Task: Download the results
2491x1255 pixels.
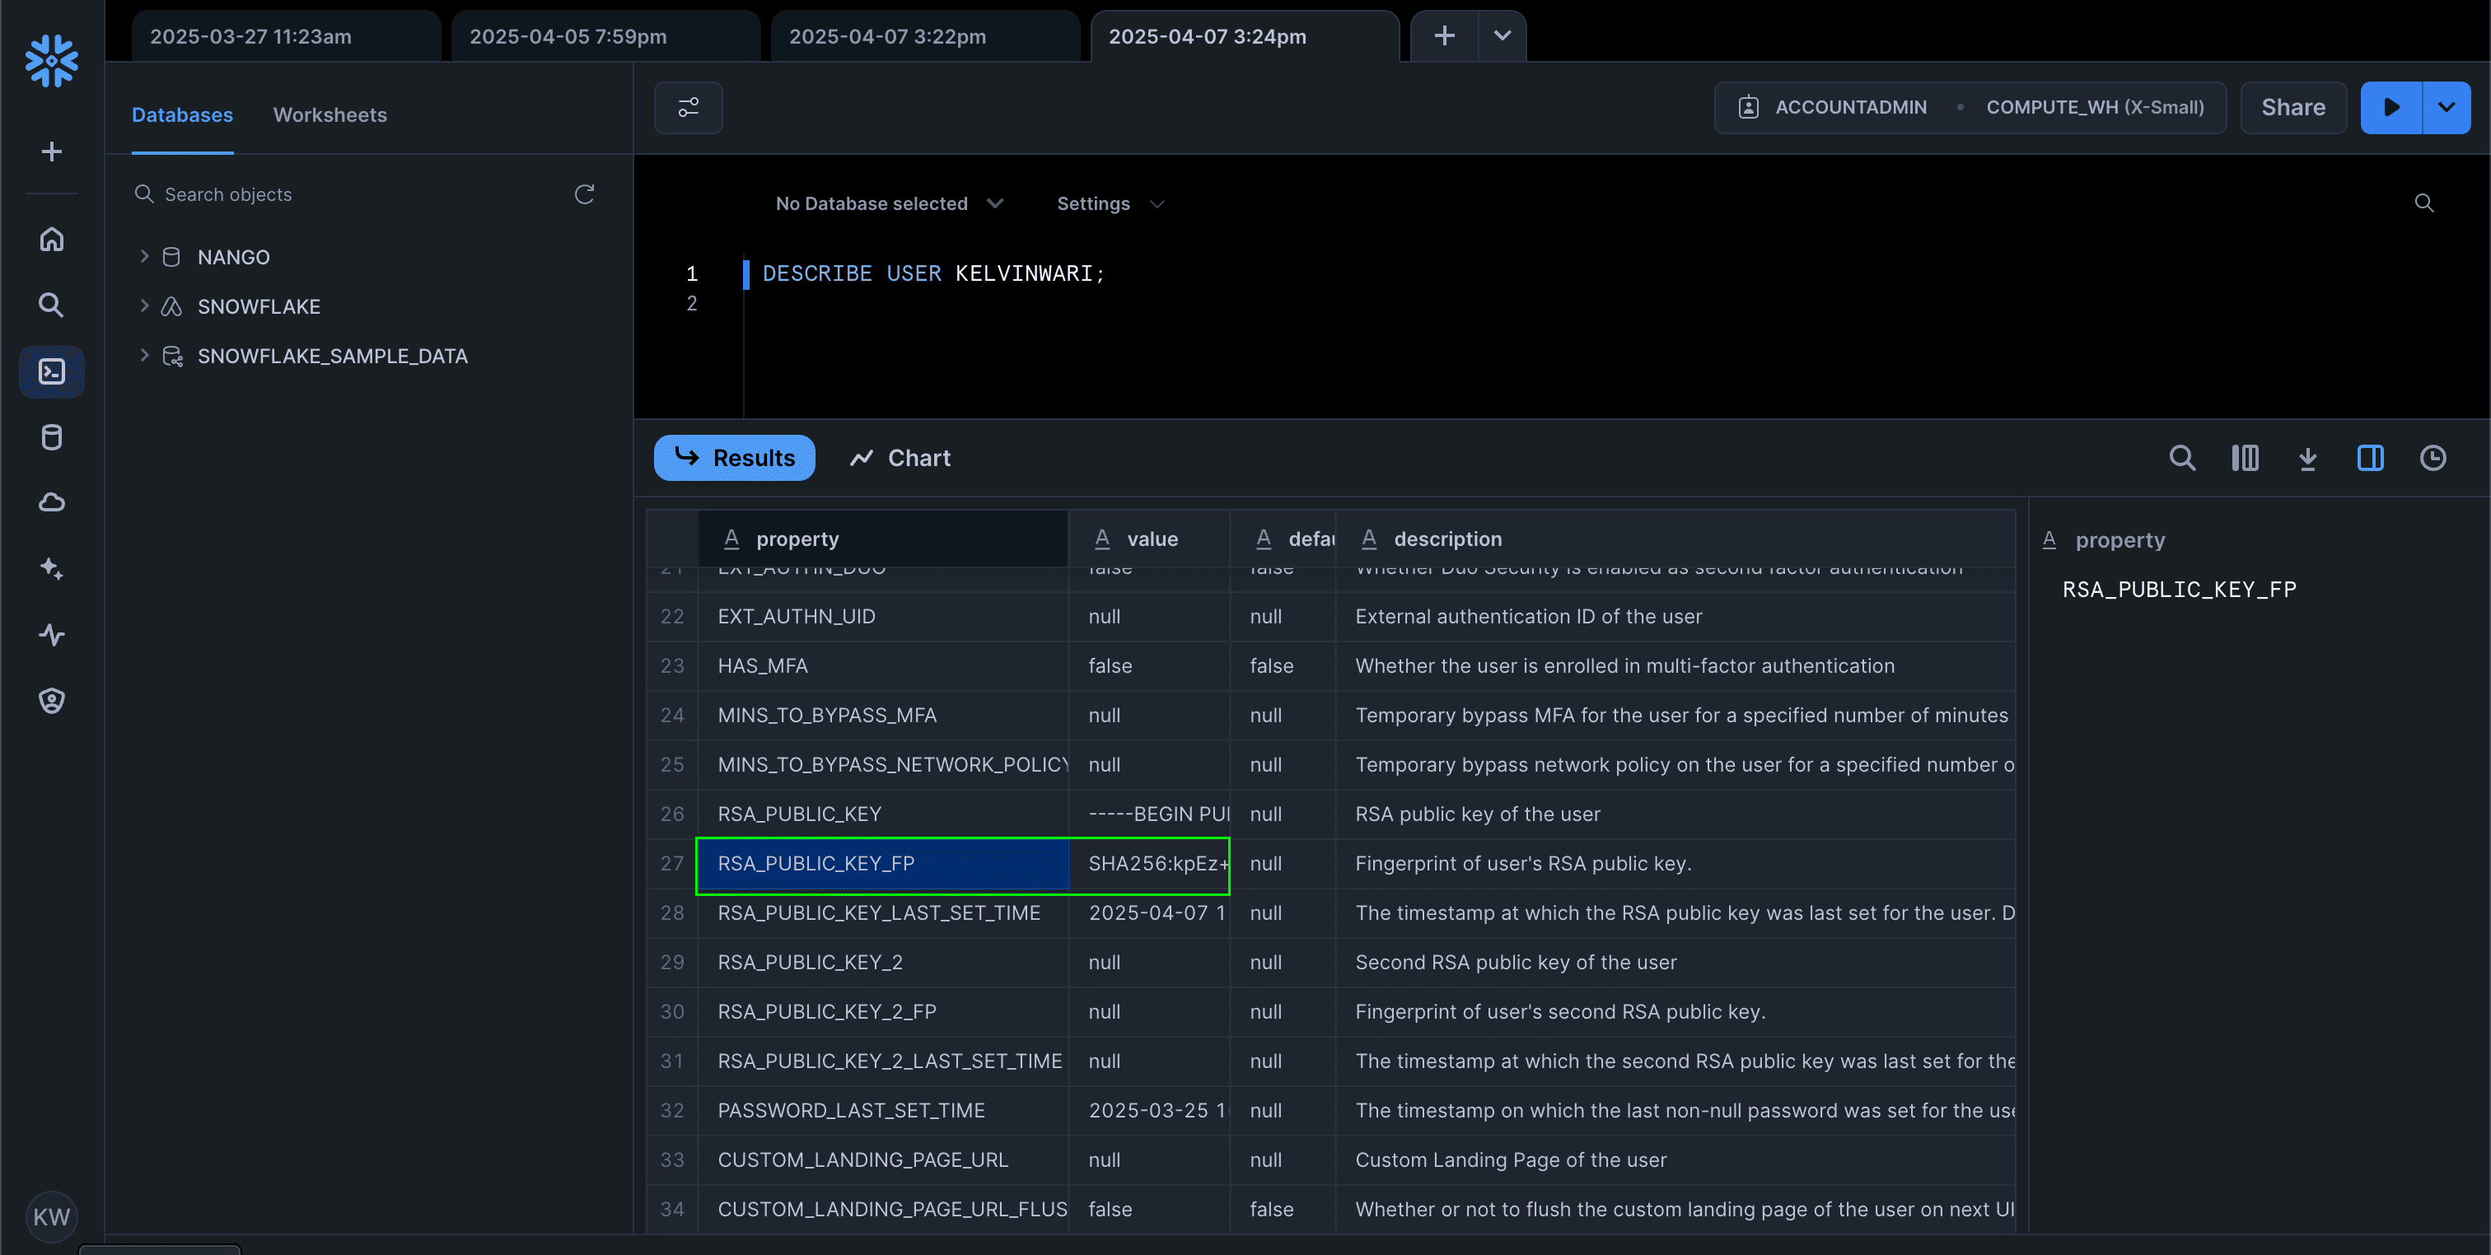Action: tap(2307, 457)
